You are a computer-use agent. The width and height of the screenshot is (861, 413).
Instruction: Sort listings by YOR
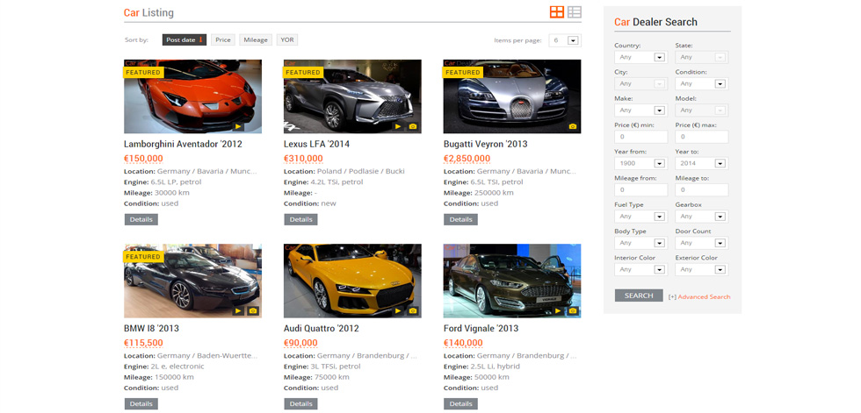click(x=287, y=40)
